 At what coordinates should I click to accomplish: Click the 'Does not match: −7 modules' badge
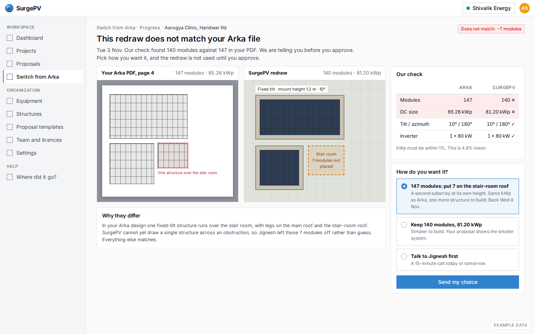[x=491, y=29]
